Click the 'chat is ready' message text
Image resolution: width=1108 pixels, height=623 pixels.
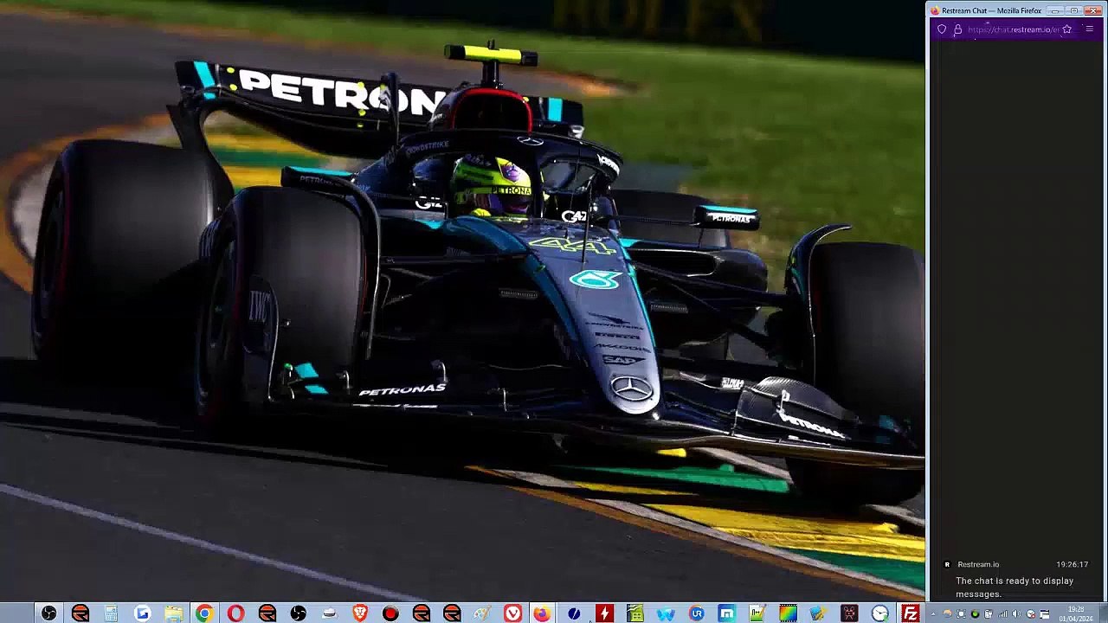1015,588
